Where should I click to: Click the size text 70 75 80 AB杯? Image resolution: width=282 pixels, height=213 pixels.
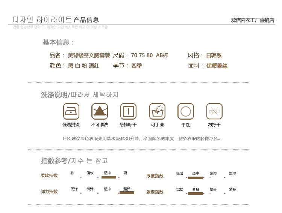(x=149, y=55)
